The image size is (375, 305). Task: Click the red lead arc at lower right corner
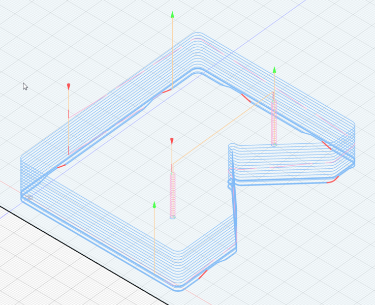333,179
